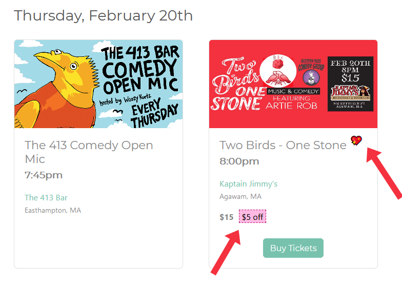Click the two birds circle logo in the banner
Image resolution: width=402 pixels, height=287 pixels.
coord(278,71)
